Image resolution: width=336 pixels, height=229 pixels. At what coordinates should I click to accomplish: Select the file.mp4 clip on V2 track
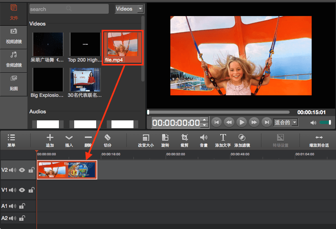coord(67,170)
